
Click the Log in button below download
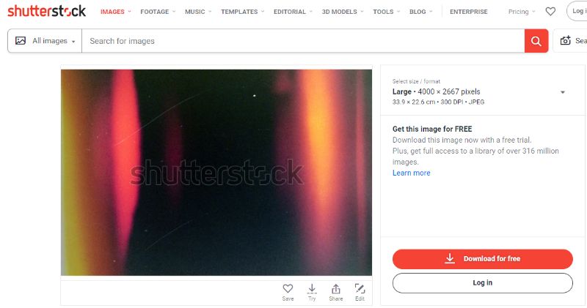pyautogui.click(x=483, y=283)
